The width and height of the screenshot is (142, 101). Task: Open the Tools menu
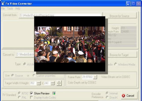point(10,9)
